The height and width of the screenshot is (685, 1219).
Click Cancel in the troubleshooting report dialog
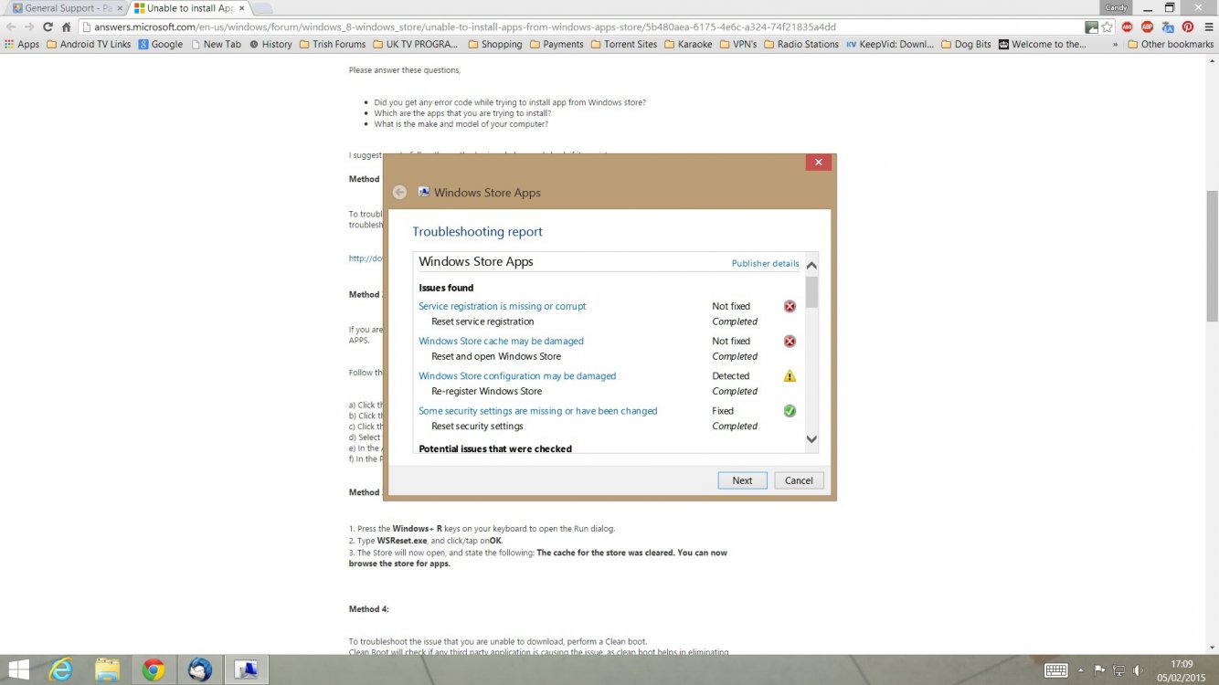pyautogui.click(x=799, y=480)
